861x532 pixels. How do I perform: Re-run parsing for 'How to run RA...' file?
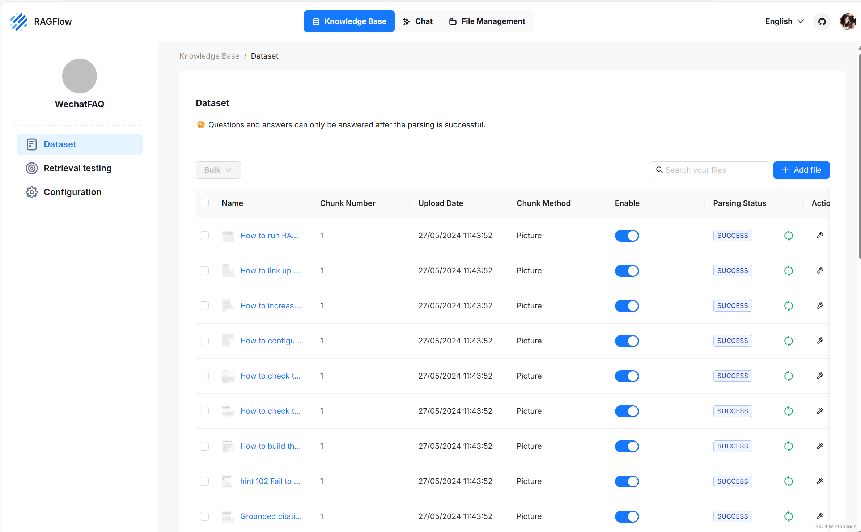point(788,236)
